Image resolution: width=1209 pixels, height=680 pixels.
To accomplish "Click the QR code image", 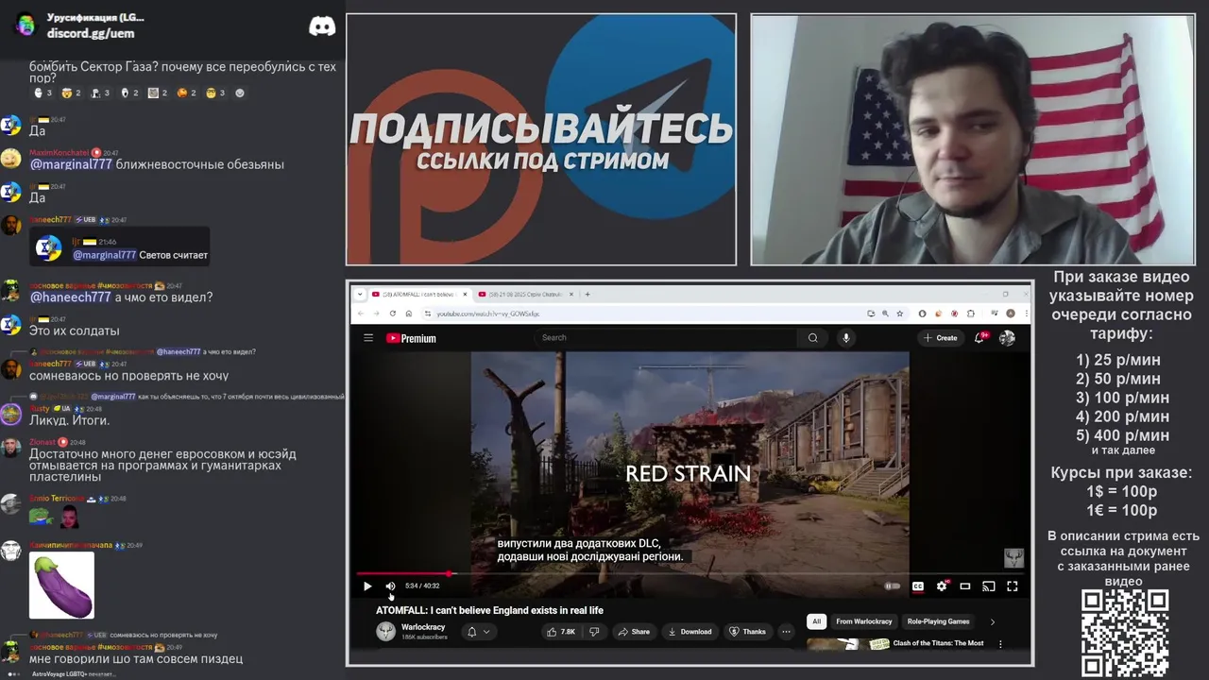I will 1125,634.
